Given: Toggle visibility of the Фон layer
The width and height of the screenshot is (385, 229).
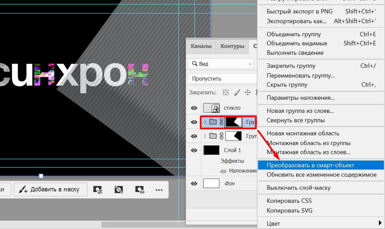Looking at the screenshot, I should click(x=194, y=184).
